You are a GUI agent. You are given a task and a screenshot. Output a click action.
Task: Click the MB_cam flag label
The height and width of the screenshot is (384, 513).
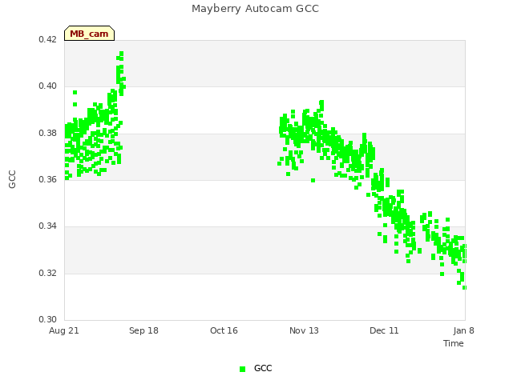(89, 34)
